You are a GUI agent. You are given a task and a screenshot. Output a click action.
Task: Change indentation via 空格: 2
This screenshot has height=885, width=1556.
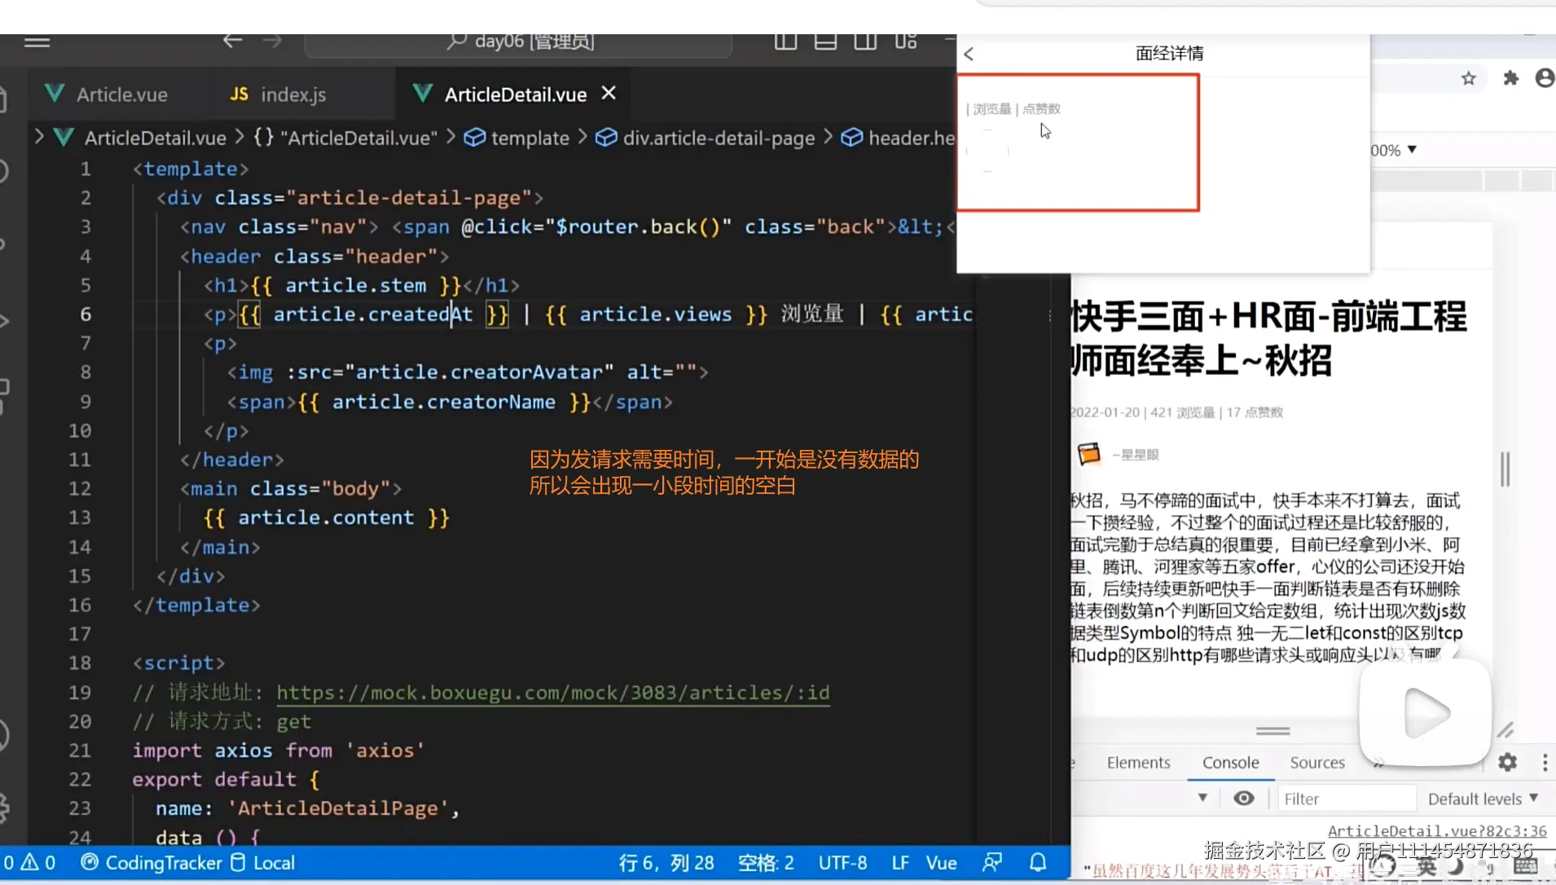[766, 863]
